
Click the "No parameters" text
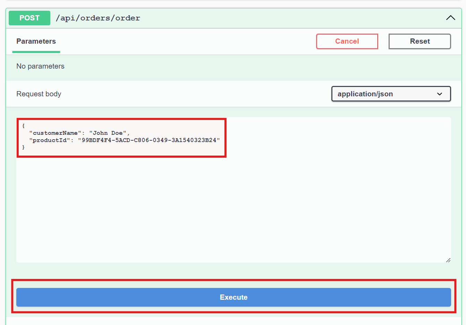(x=40, y=66)
